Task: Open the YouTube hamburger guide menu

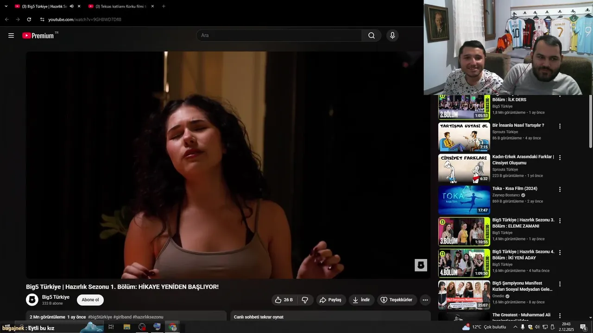Action: [11, 36]
